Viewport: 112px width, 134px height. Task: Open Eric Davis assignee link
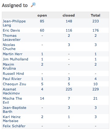[x=11, y=30]
